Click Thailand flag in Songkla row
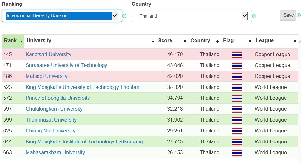The width and height of the screenshot is (301, 162). [237, 98]
